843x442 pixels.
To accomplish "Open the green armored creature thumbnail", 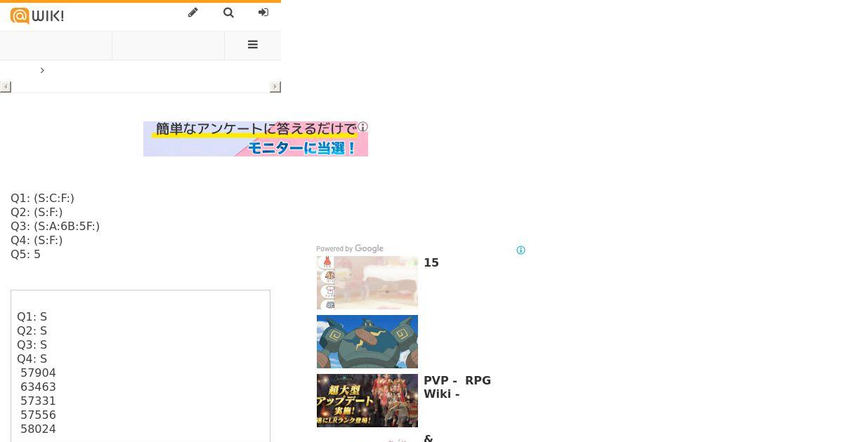I will point(367,342).
